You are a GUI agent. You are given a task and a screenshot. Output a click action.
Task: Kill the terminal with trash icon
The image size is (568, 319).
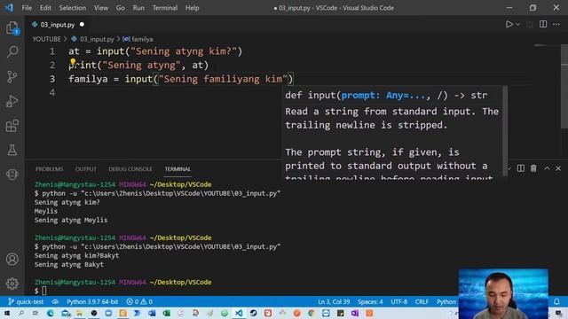tap(533, 168)
